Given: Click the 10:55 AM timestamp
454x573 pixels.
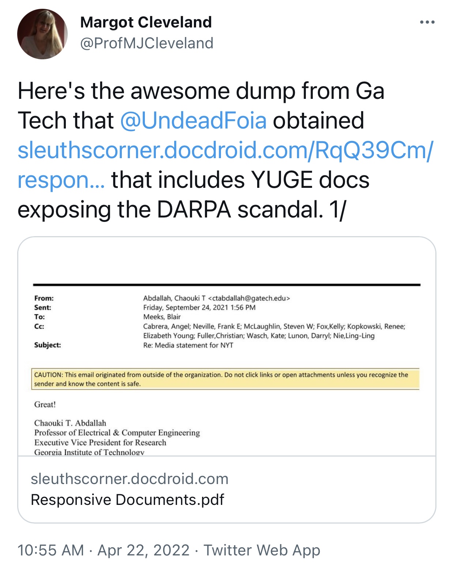Looking at the screenshot, I should [50, 550].
